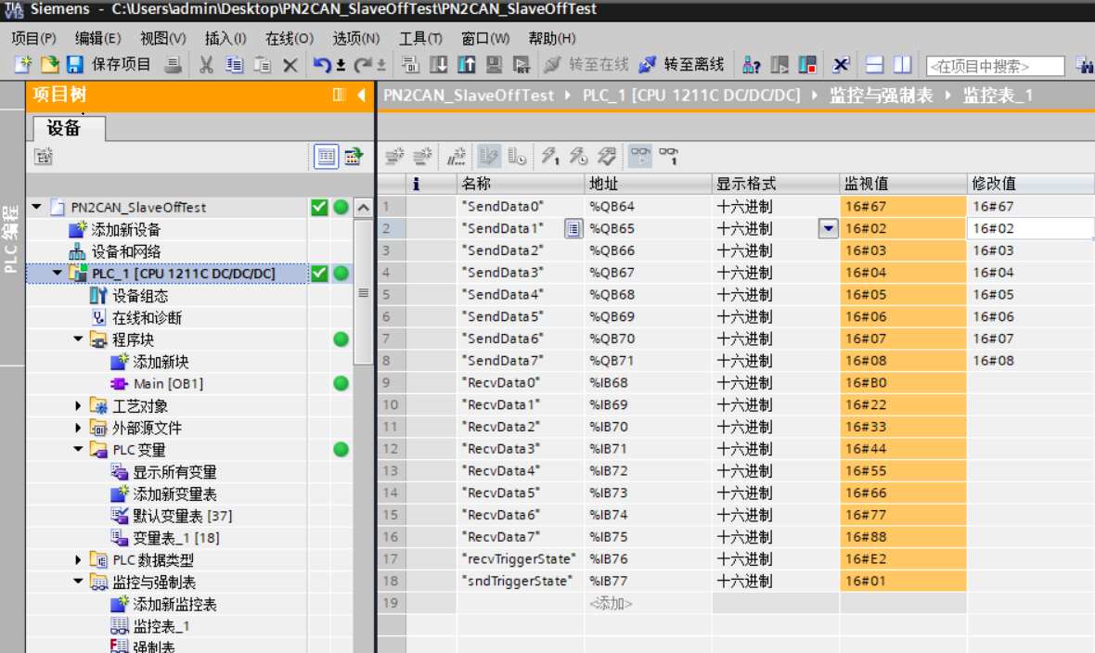Click the Monitor All glasses icon
Image resolution: width=1095 pixels, height=653 pixels.
coord(640,157)
